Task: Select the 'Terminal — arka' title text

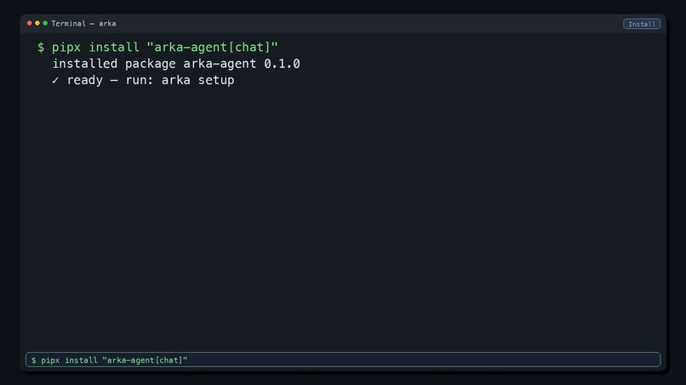Action: pos(83,24)
